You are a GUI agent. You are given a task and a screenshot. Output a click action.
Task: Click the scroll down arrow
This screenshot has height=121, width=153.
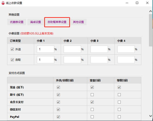[150, 116]
